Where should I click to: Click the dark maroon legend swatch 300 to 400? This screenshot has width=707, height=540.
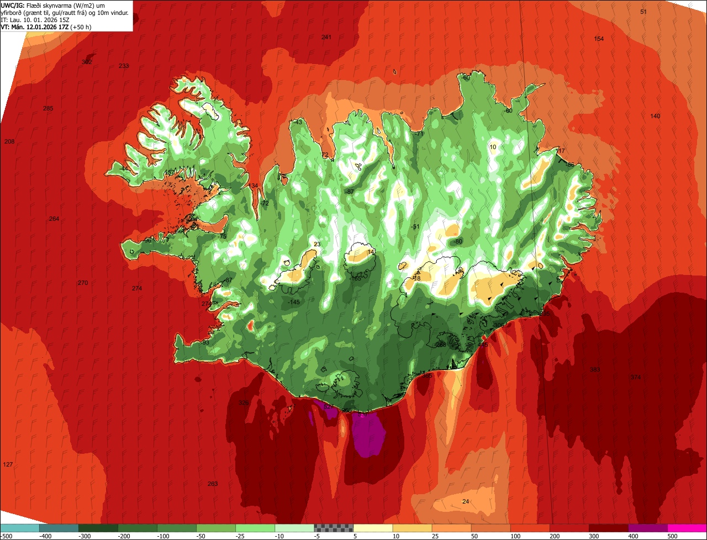[x=608, y=528]
